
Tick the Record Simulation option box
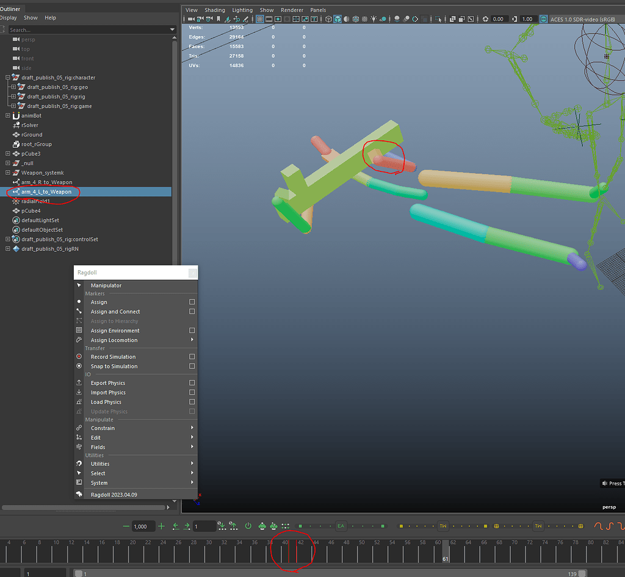pos(192,357)
